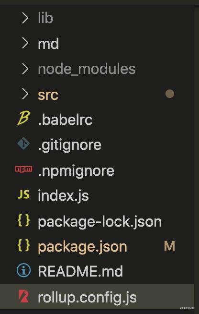This screenshot has height=314, width=199.
Task: Open README.md from the file list
Action: click(80, 271)
